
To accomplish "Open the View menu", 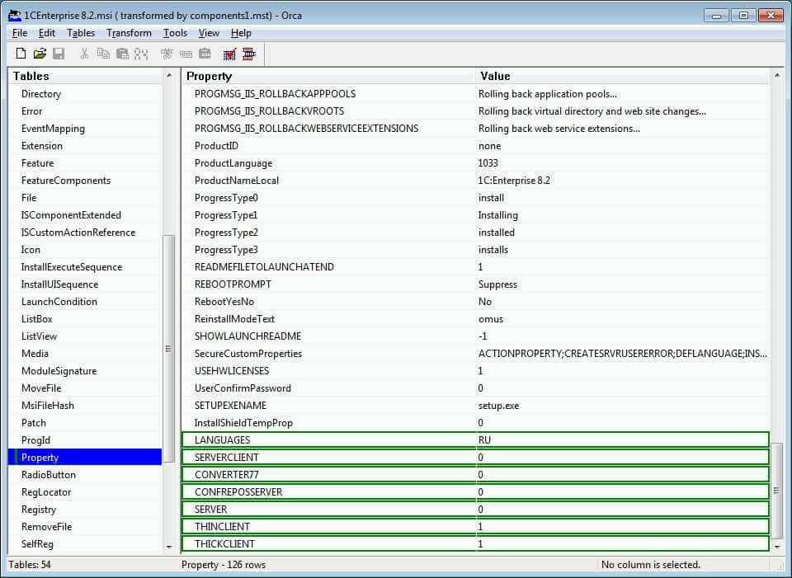I will coord(209,33).
